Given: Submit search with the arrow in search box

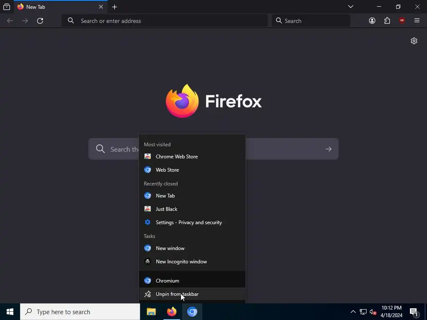Looking at the screenshot, I should [x=329, y=149].
